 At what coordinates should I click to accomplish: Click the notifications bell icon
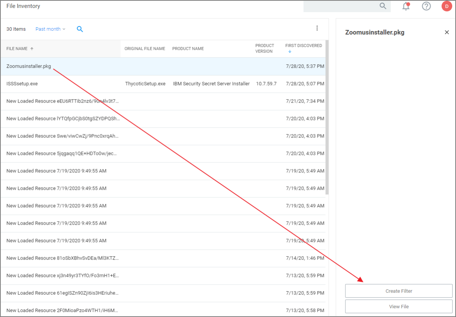pyautogui.click(x=406, y=6)
